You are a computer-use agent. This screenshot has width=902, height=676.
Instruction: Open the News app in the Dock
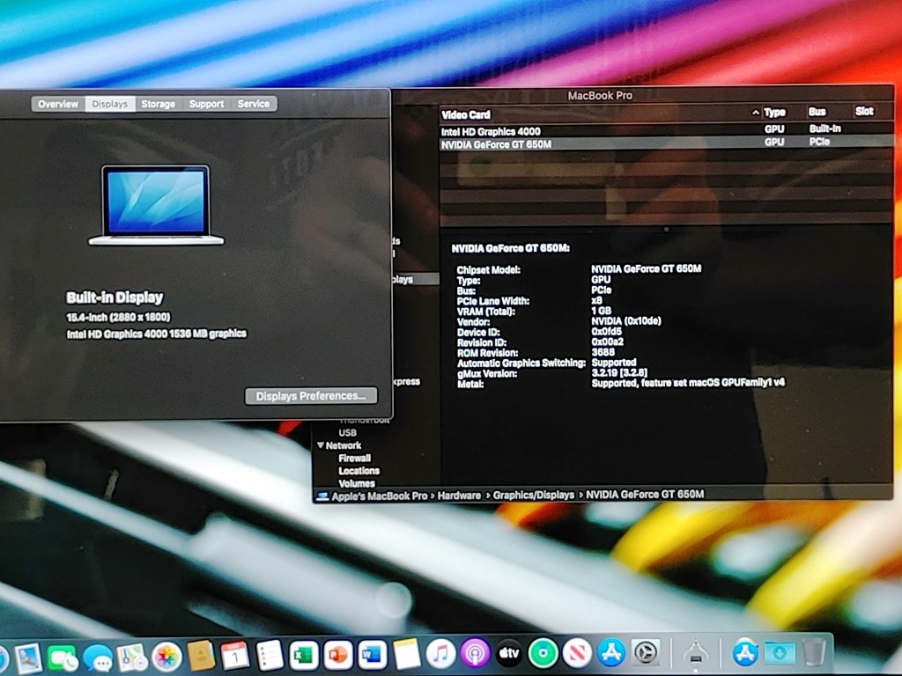pos(577,653)
